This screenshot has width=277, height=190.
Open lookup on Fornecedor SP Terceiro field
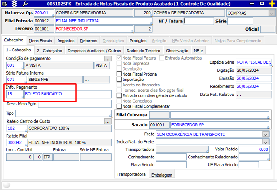point(132,32)
